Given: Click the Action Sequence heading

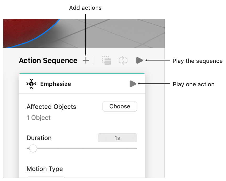Looking at the screenshot, I should coord(48,61).
